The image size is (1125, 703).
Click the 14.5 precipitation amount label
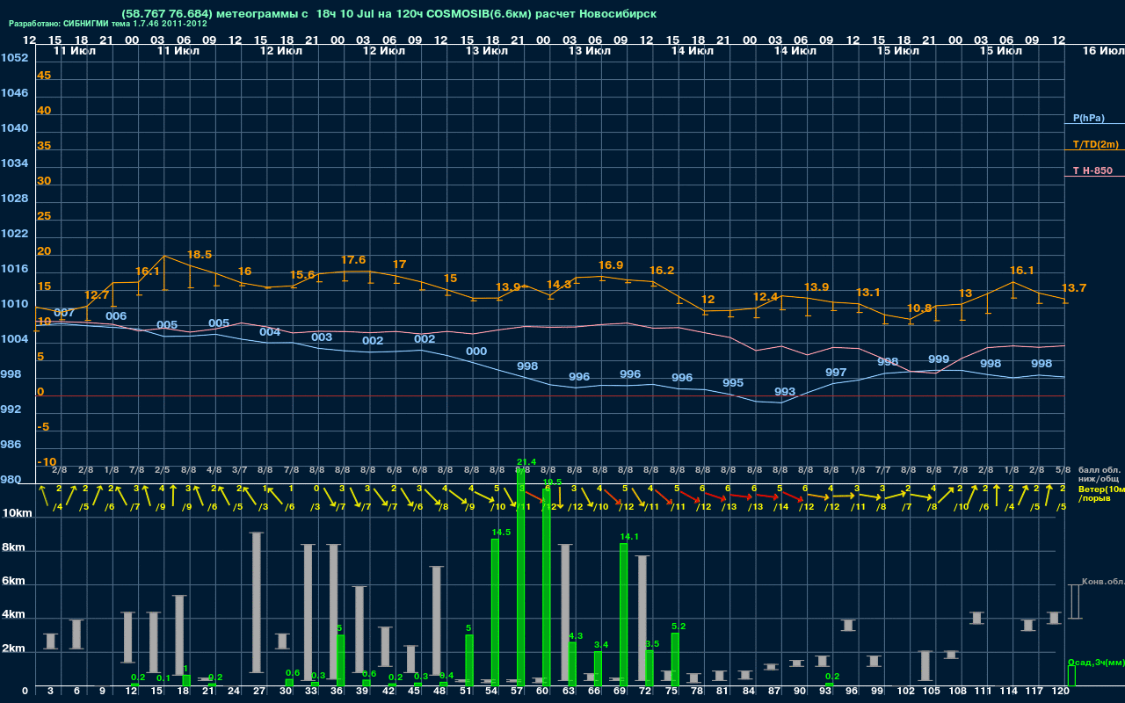[501, 533]
